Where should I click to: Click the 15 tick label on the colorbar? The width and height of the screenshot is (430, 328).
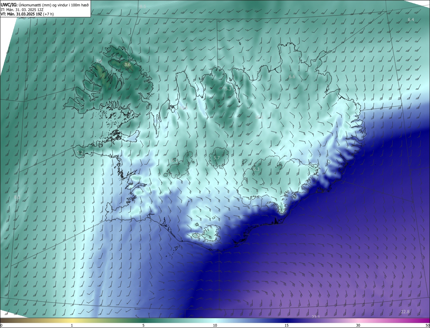(x=287, y=325)
